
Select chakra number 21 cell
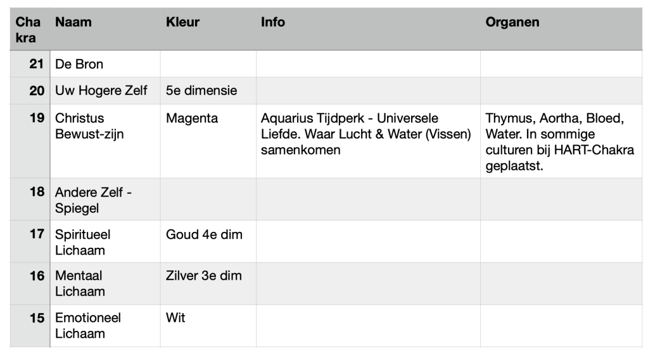pyautogui.click(x=37, y=64)
